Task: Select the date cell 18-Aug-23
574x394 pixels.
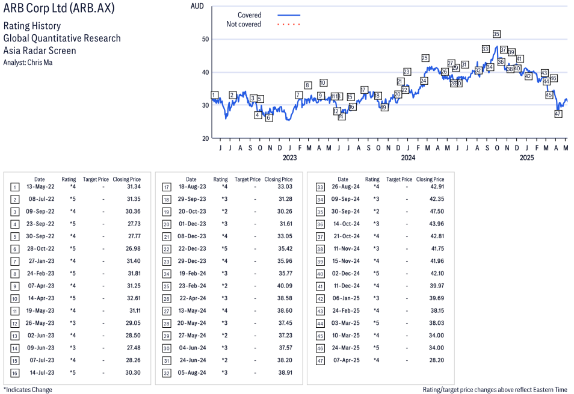Action: 192,186
